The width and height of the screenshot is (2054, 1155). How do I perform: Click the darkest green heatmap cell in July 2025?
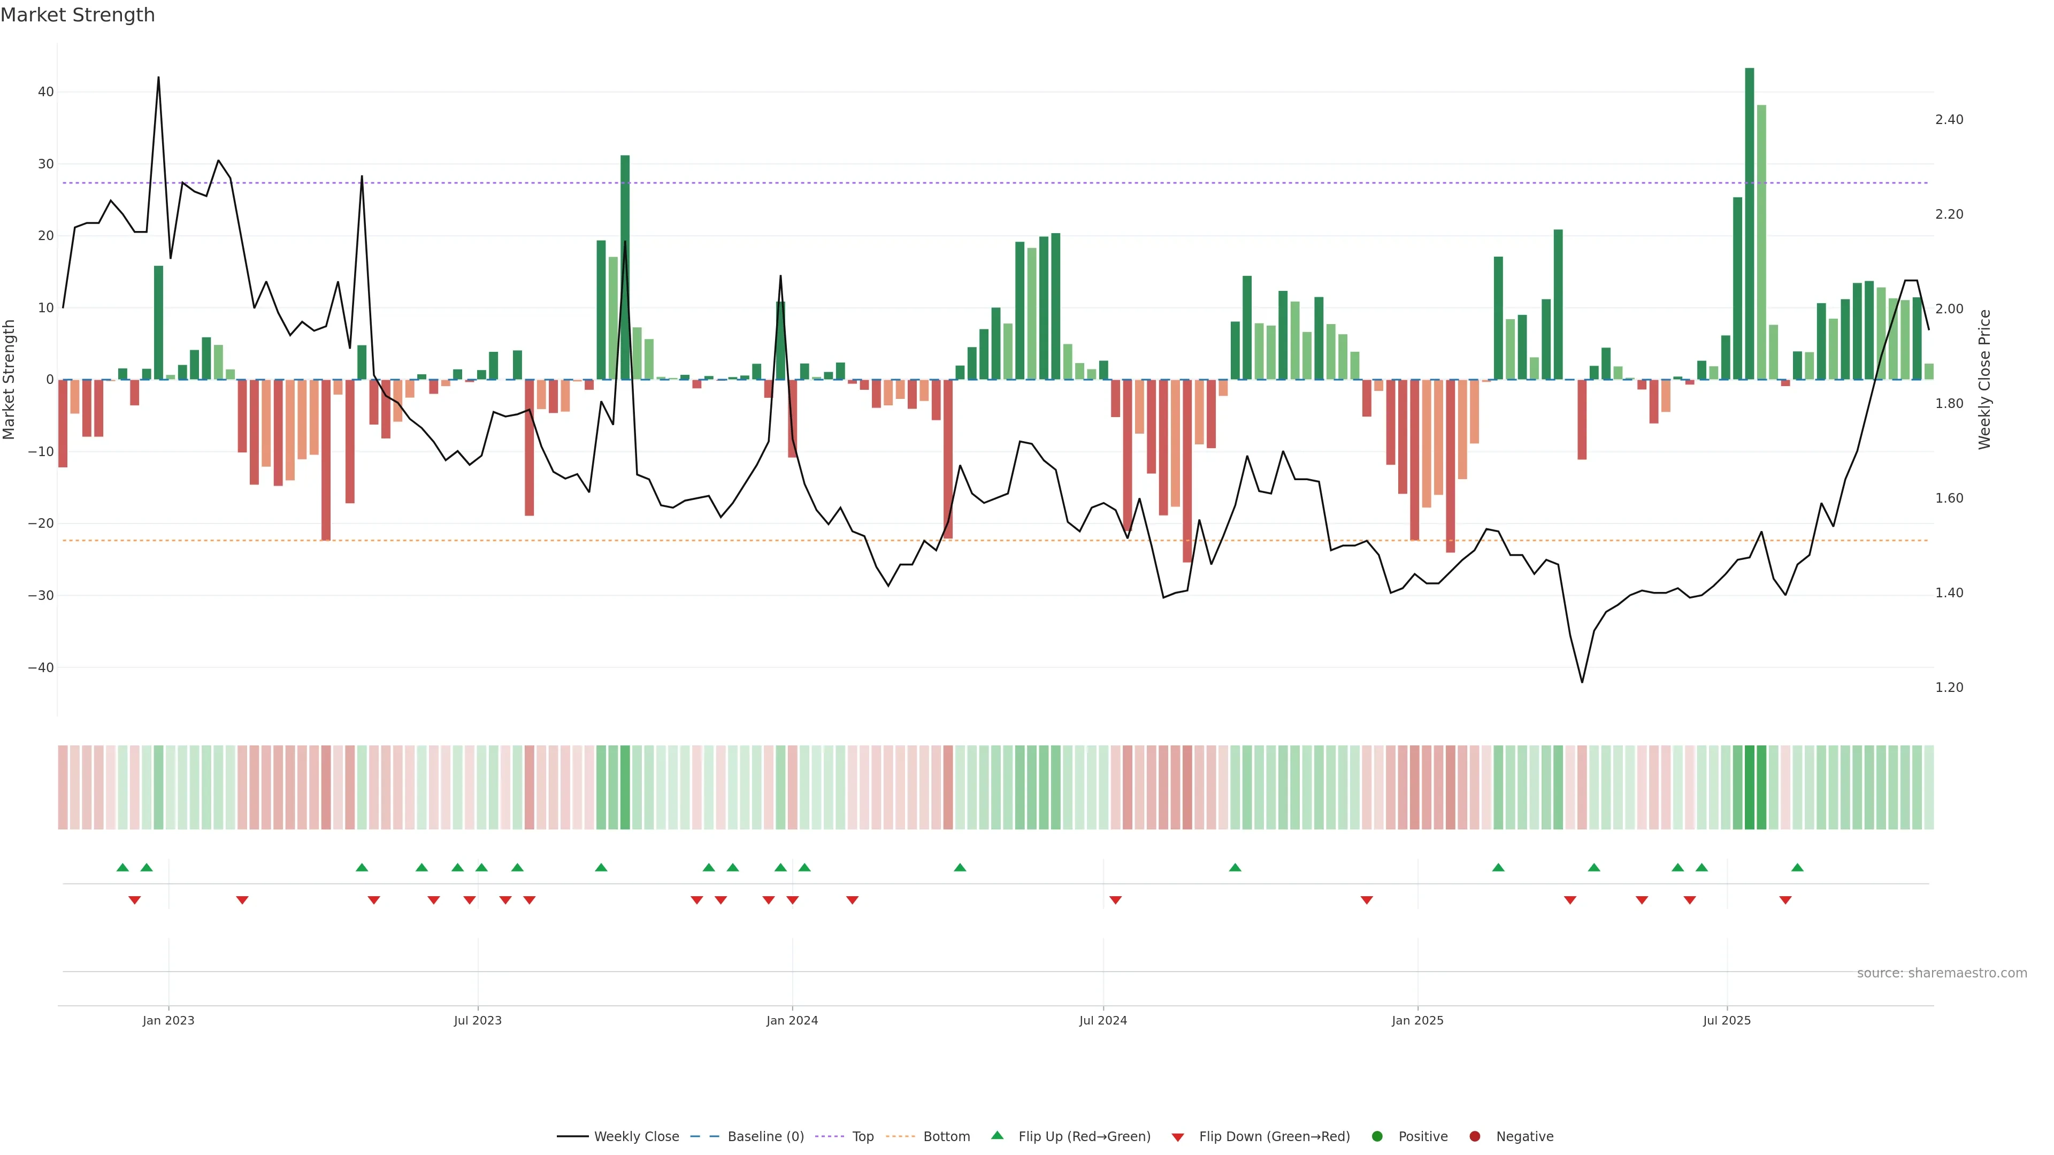pos(1750,787)
